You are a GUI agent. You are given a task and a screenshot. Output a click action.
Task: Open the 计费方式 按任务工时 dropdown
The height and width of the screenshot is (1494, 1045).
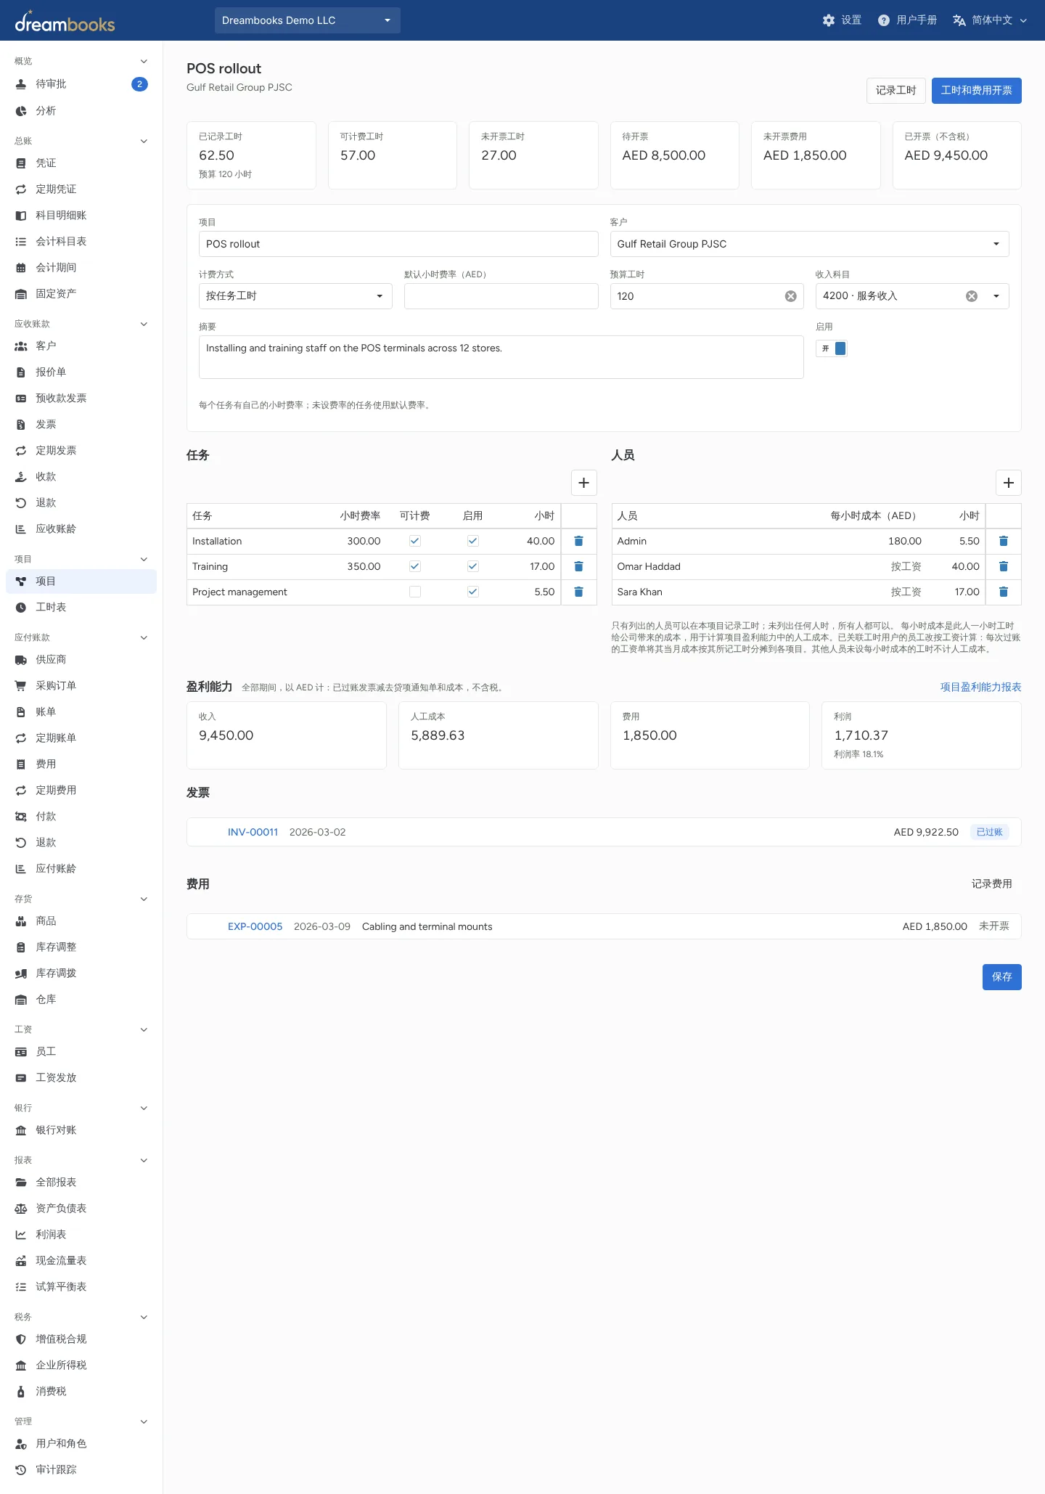pyautogui.click(x=295, y=296)
